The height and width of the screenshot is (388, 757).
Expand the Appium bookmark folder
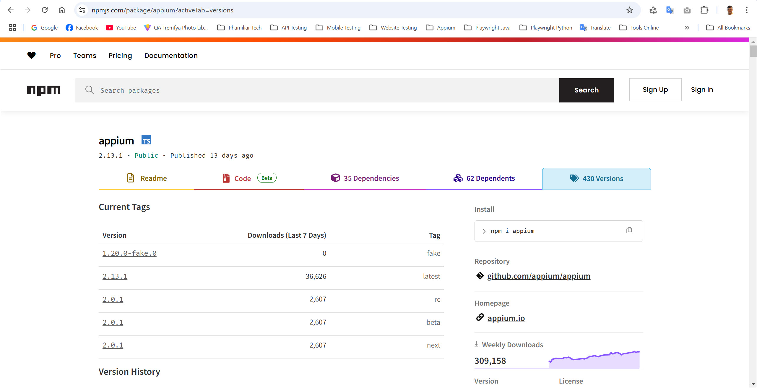pos(440,27)
